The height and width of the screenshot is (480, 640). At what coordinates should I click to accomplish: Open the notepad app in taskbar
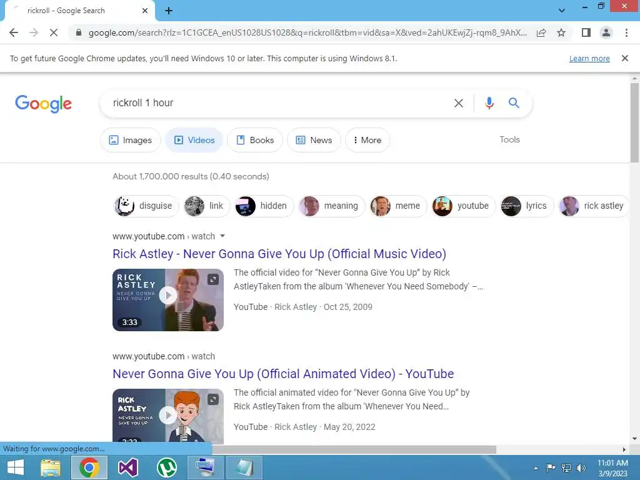click(x=244, y=467)
